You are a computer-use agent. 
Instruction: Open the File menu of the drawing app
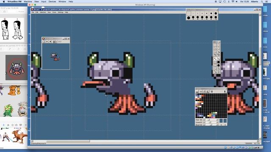(33, 12)
